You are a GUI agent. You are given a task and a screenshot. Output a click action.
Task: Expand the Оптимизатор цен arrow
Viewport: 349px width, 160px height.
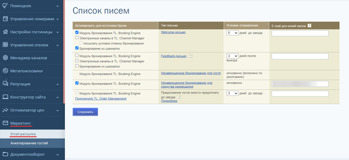[58, 111]
